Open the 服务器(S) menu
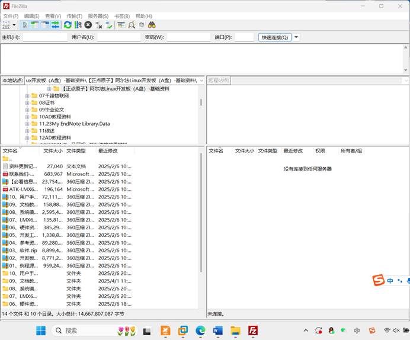Image resolution: width=410 pixels, height=340 pixels. point(98,16)
